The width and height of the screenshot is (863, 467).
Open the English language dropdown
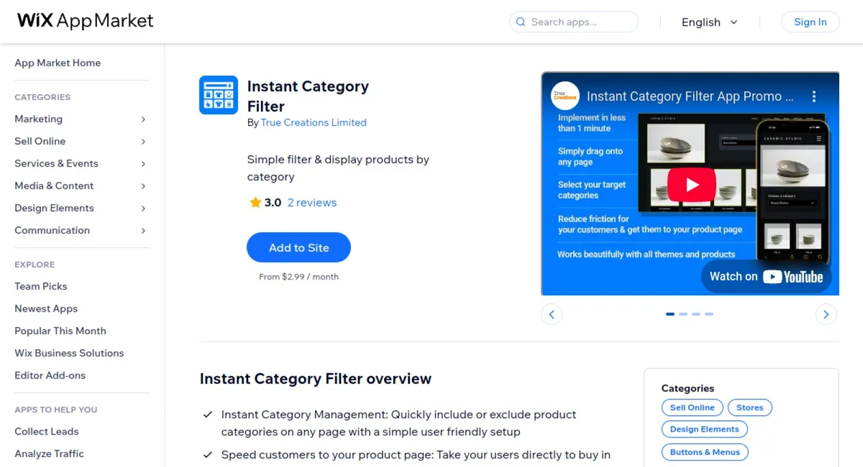coord(710,22)
